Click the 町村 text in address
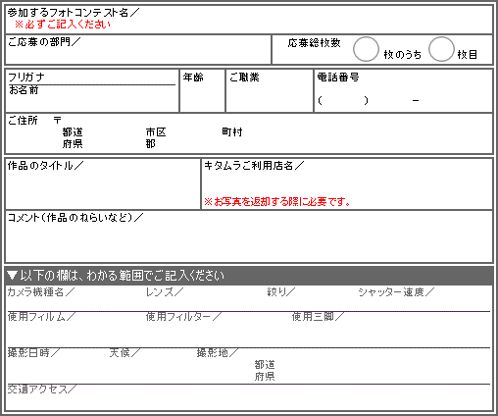The image size is (498, 416). click(x=232, y=131)
